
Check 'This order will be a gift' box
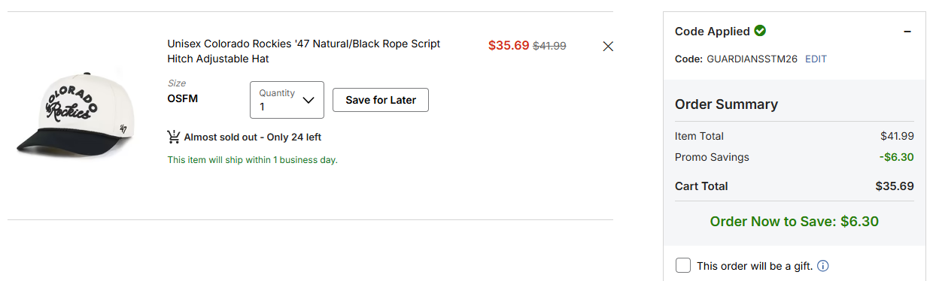coord(683,265)
